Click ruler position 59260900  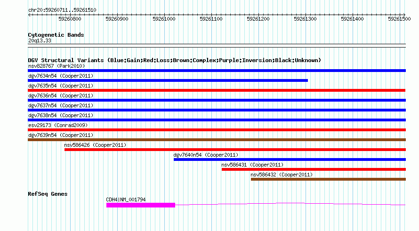117,19
